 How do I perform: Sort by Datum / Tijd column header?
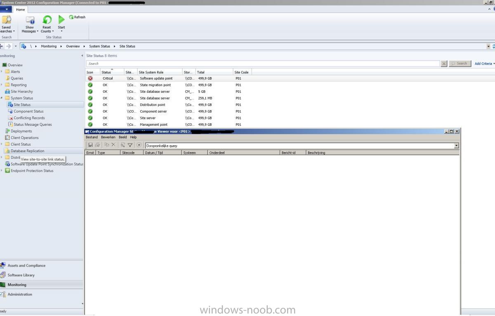tap(163, 153)
